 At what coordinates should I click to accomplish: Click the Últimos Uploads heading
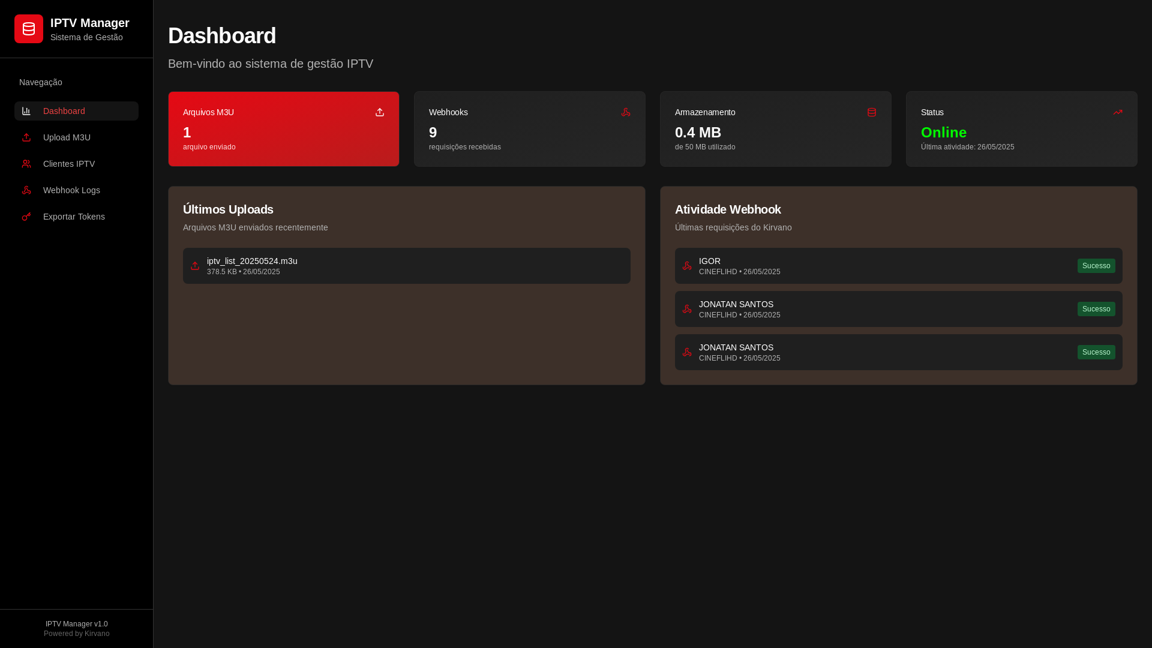pos(228,209)
